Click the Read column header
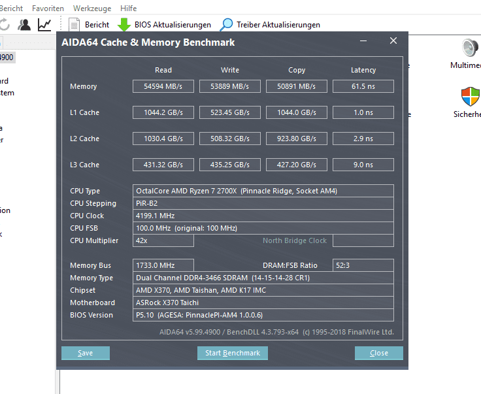 tap(163, 70)
